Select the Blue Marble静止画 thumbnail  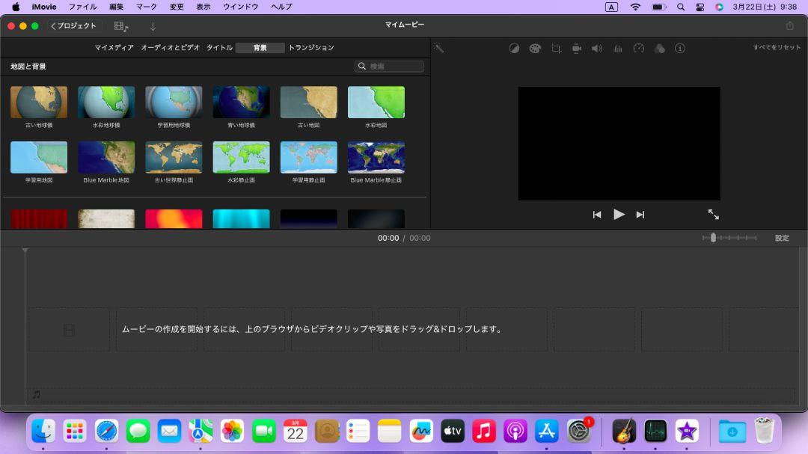pos(376,157)
